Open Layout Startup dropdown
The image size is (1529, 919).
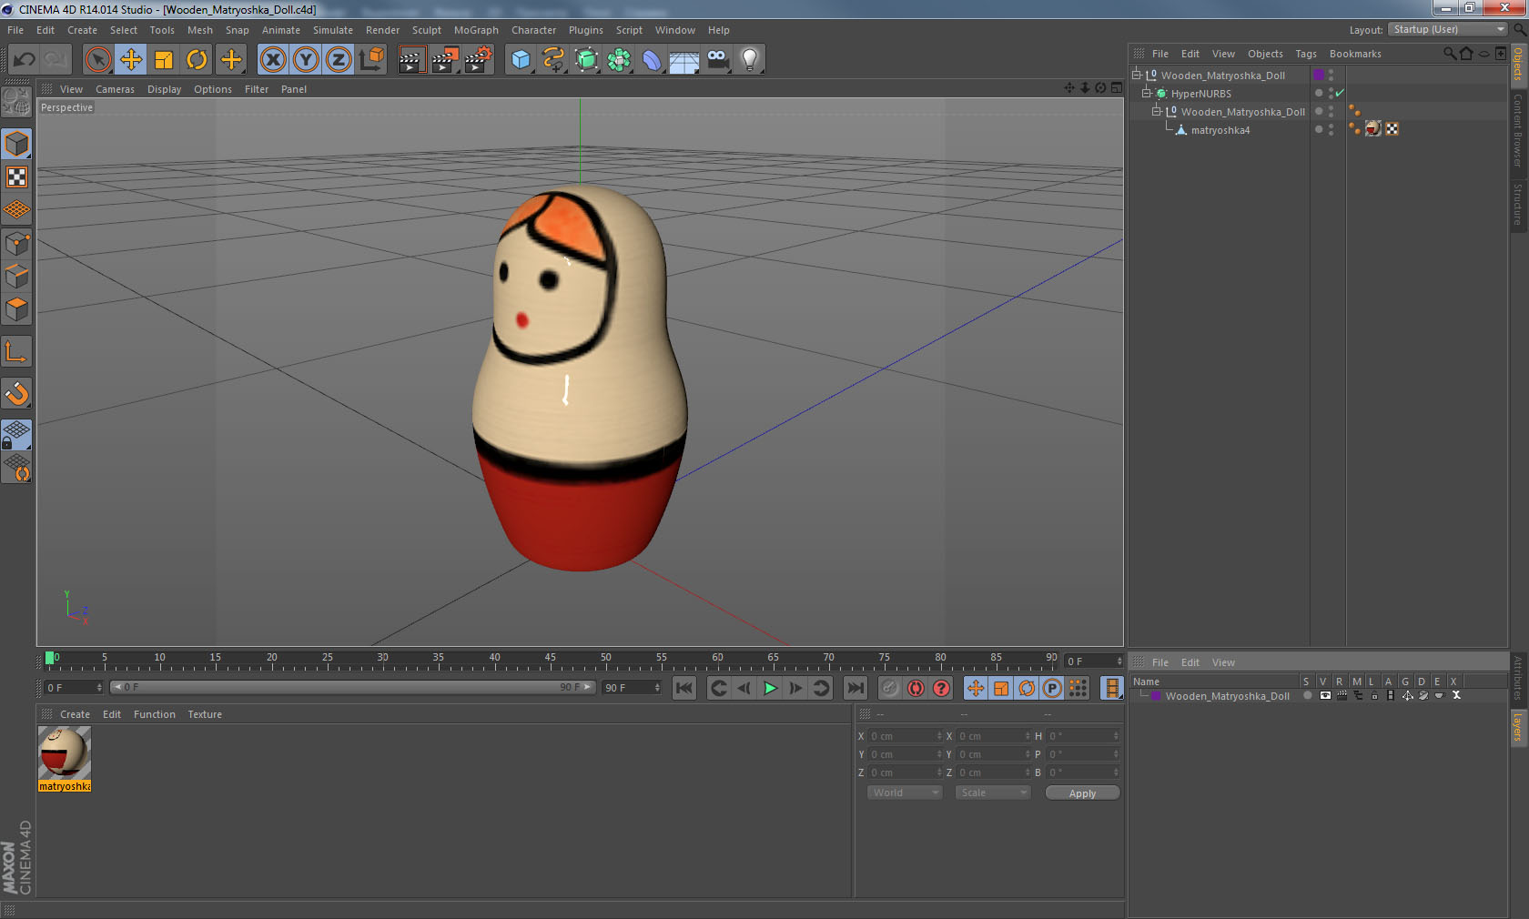(x=1448, y=29)
